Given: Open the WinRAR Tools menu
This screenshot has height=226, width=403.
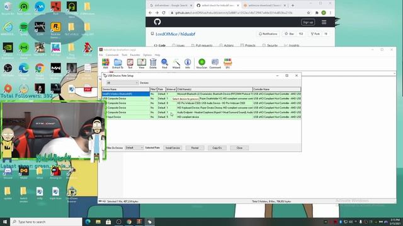Looking at the screenshot, I should [125, 55].
